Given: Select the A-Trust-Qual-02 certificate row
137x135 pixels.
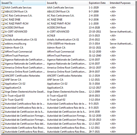Looking at the screenshot, I should pyautogui.click(x=68, y=100).
